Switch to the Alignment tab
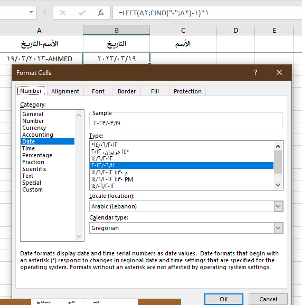 [x=65, y=91]
